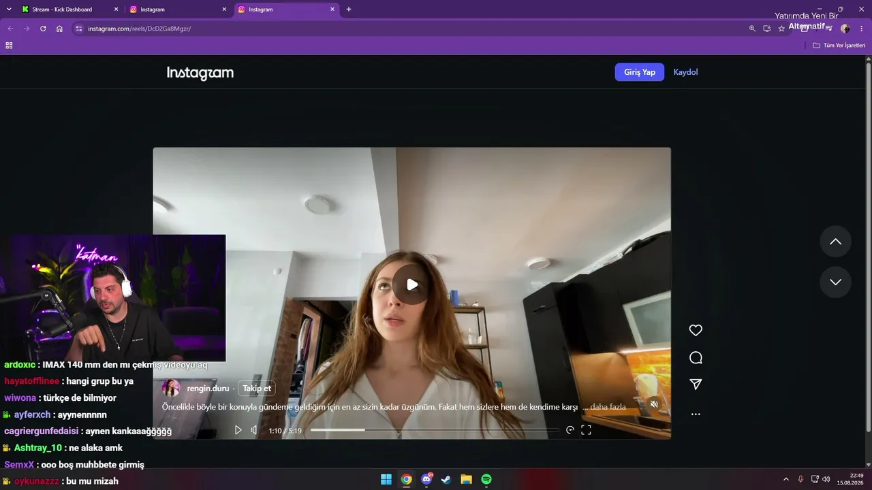The image size is (872, 490).
Task: Open the tab search dropdown arrow
Action: 9,10
